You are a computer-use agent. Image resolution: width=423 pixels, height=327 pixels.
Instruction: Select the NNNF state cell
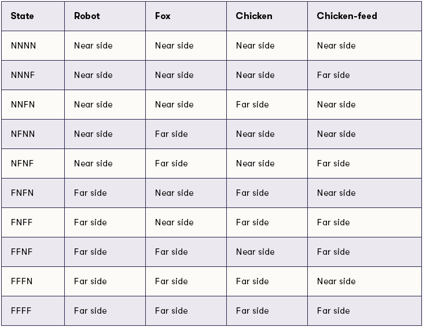(33, 75)
